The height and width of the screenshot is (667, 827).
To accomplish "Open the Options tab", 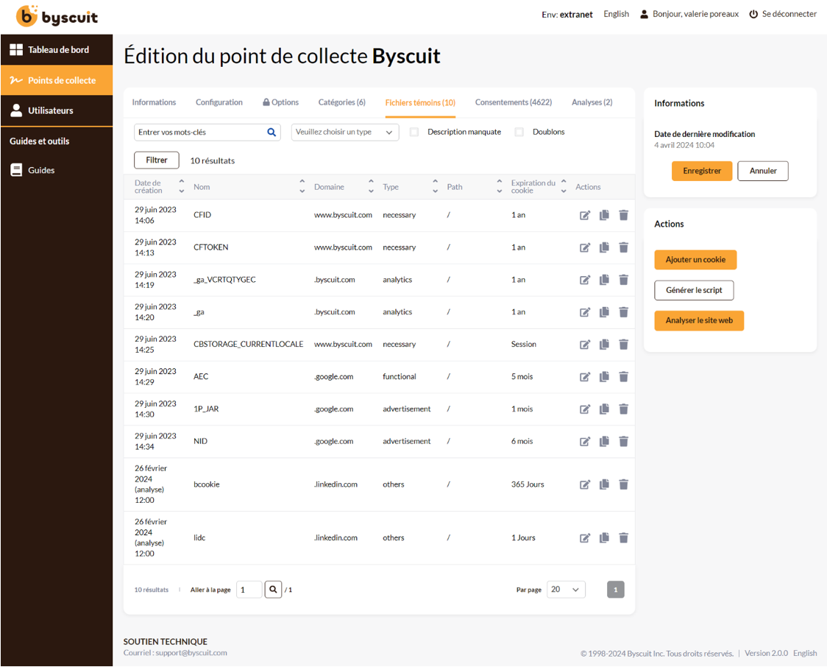I will [x=280, y=102].
